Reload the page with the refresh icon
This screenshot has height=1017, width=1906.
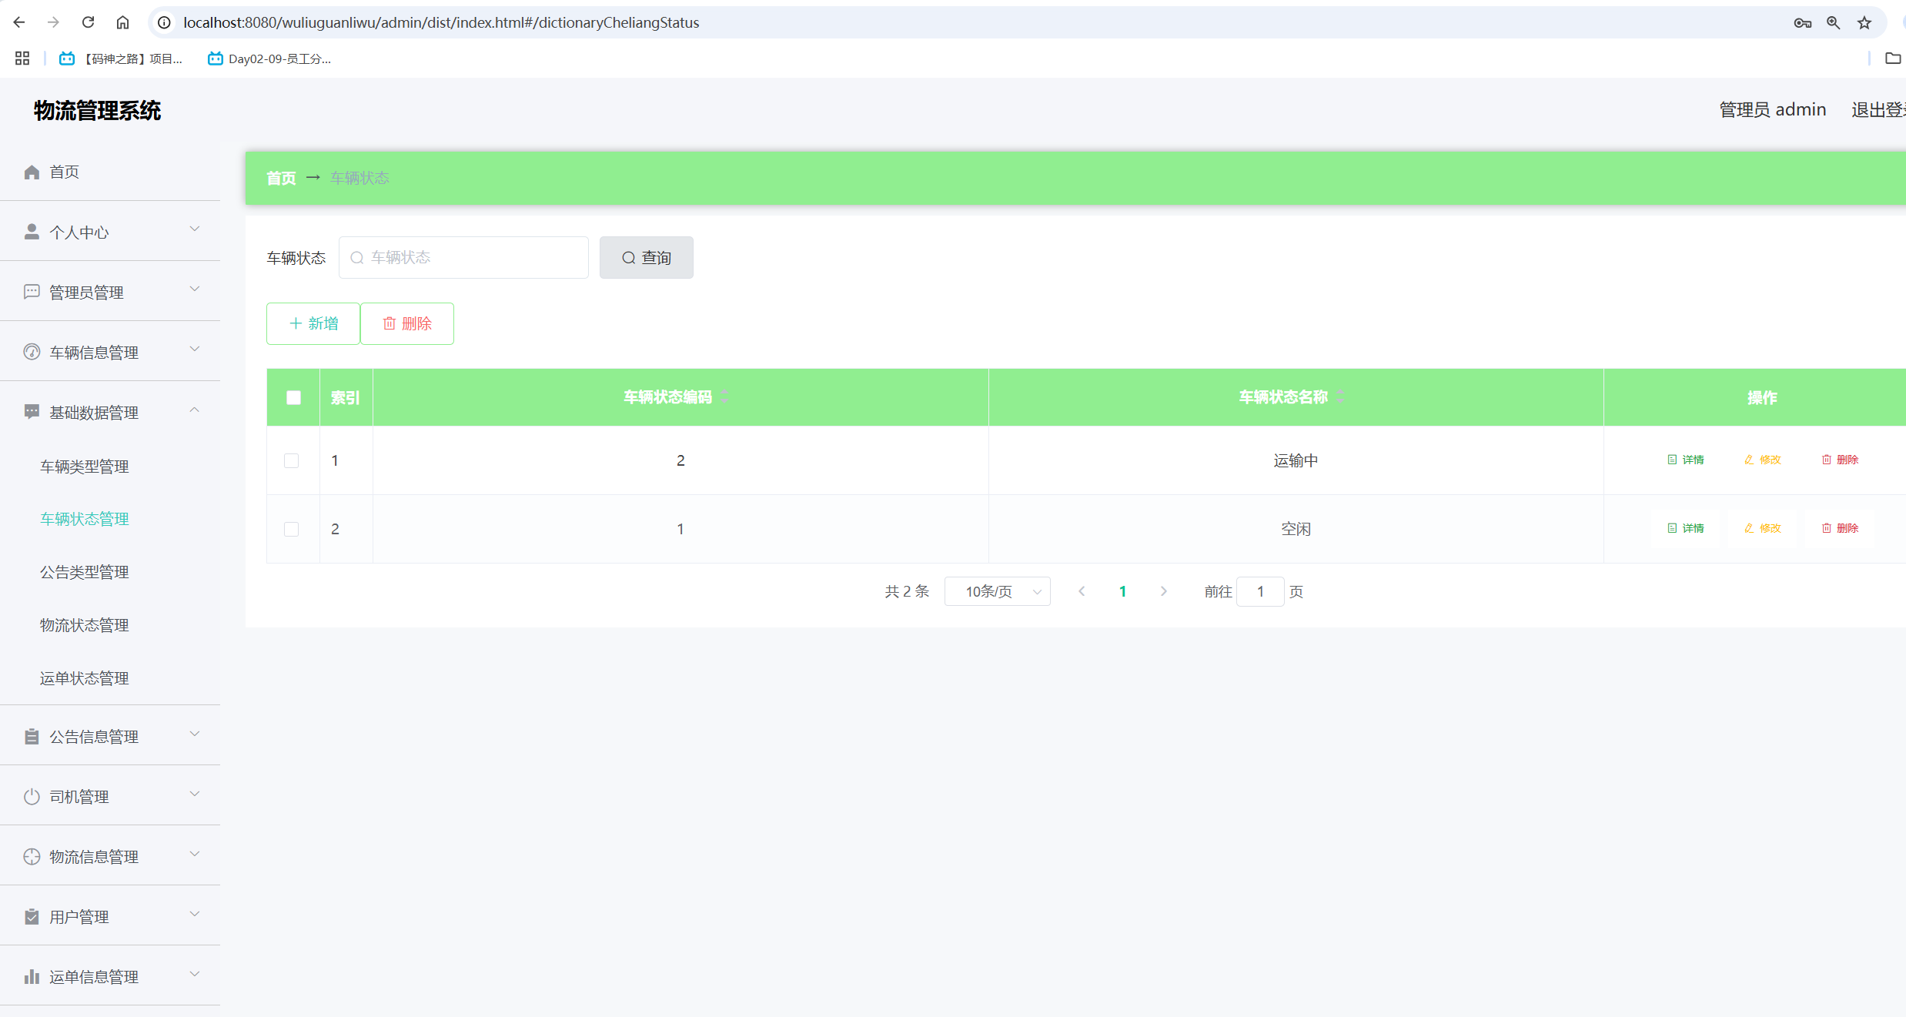pyautogui.click(x=88, y=22)
